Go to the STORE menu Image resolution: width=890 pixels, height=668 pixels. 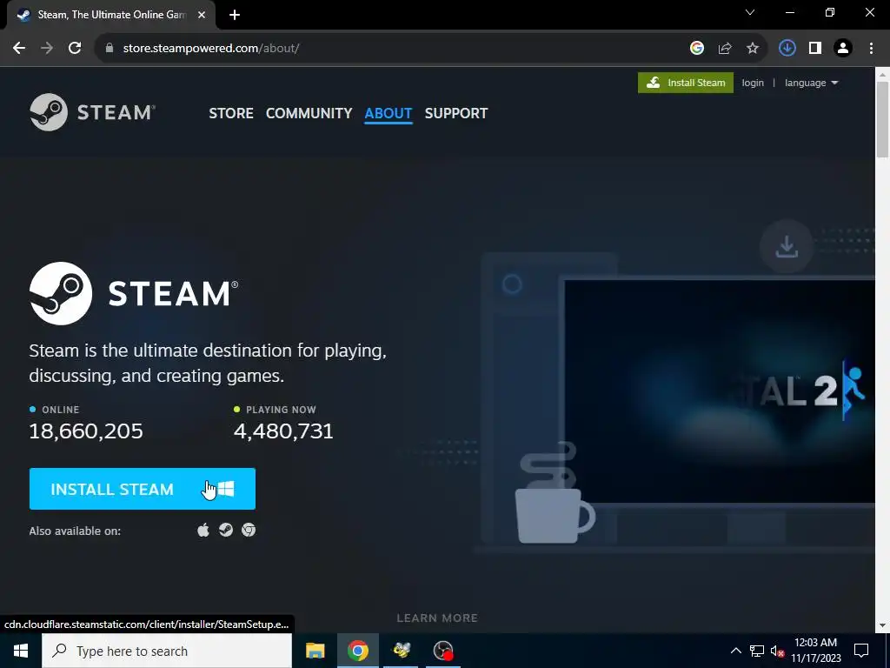coord(231,113)
